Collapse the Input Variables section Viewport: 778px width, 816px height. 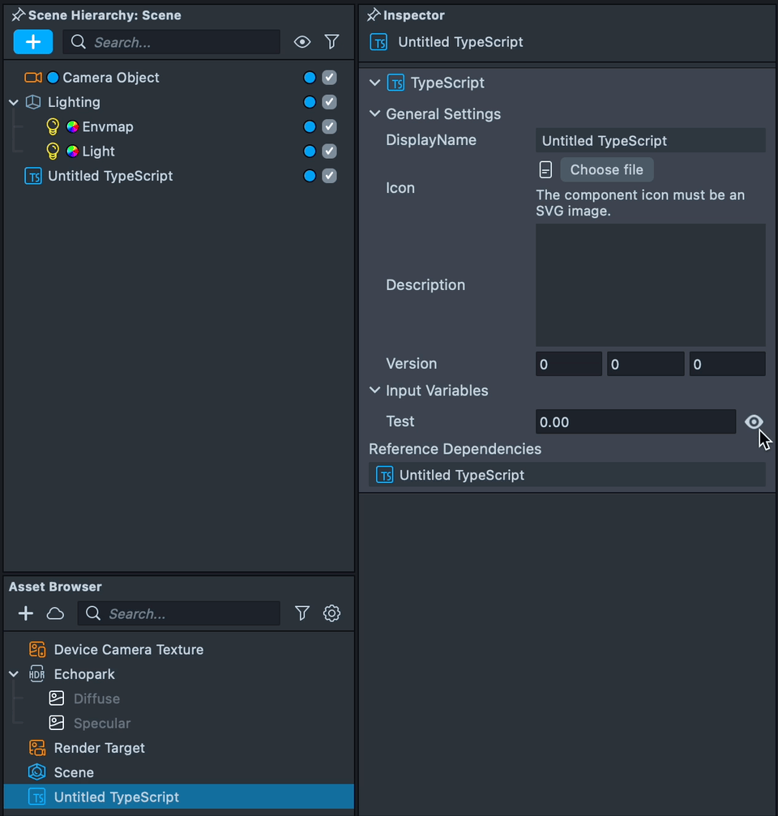374,391
